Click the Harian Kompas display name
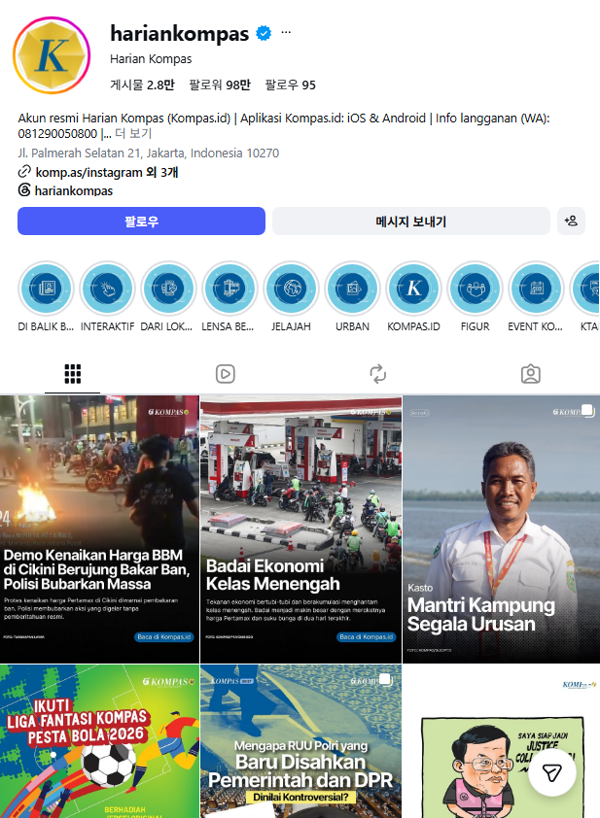This screenshot has height=818, width=600. point(151,59)
